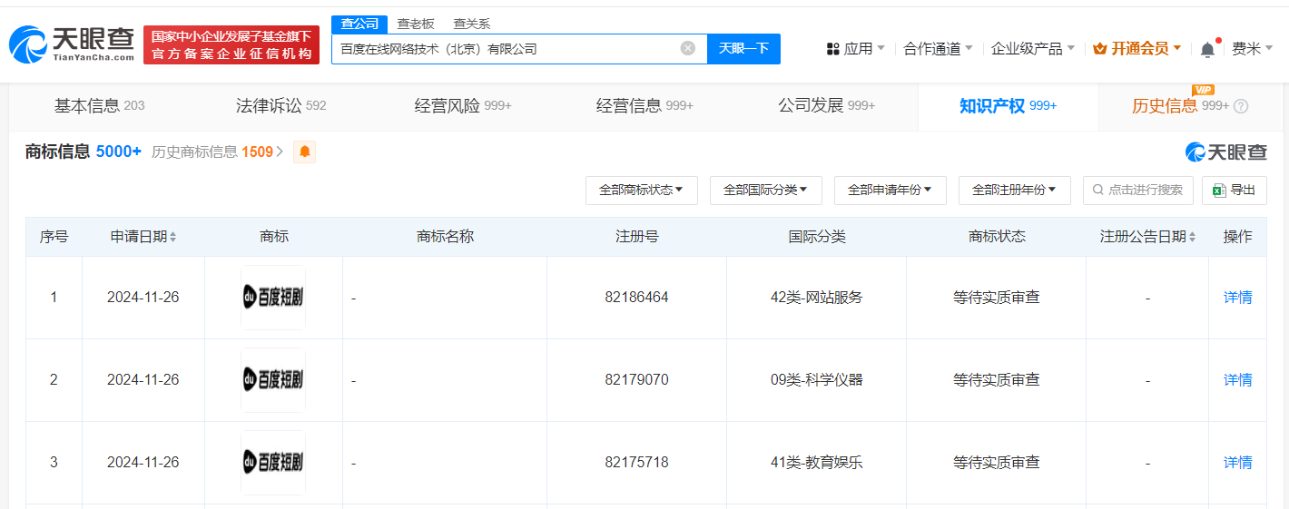Click the orange trademark alert bell icon

[305, 152]
